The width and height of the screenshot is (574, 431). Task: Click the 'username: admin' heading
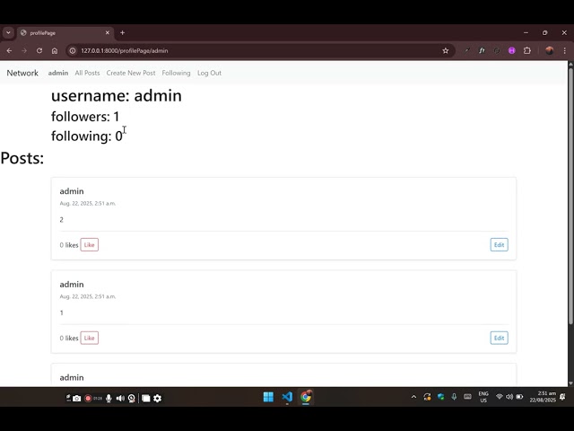tap(117, 96)
